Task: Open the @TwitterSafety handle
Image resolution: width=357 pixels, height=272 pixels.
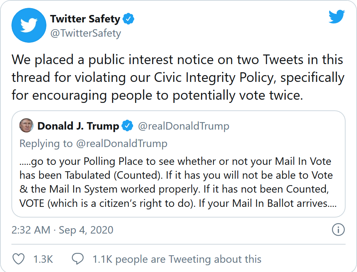Action: [x=86, y=33]
